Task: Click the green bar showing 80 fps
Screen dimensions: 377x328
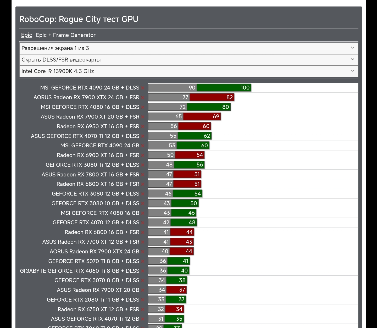Action: [209, 107]
